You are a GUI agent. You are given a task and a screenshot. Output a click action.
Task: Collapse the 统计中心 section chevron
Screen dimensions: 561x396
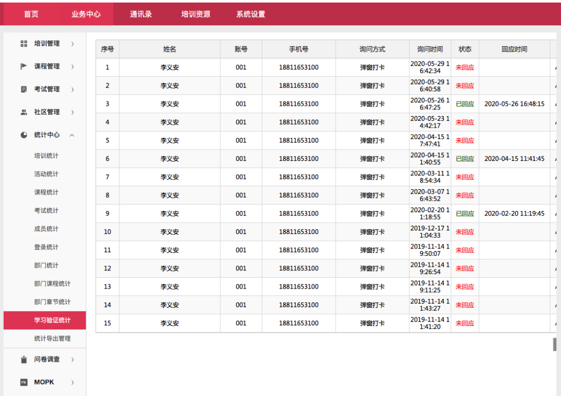point(72,135)
